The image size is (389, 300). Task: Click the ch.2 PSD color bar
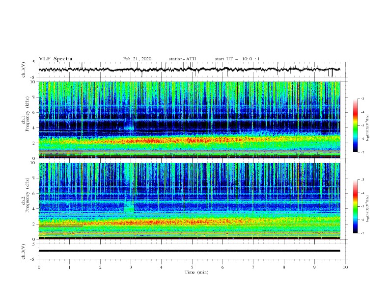[x=355, y=206]
